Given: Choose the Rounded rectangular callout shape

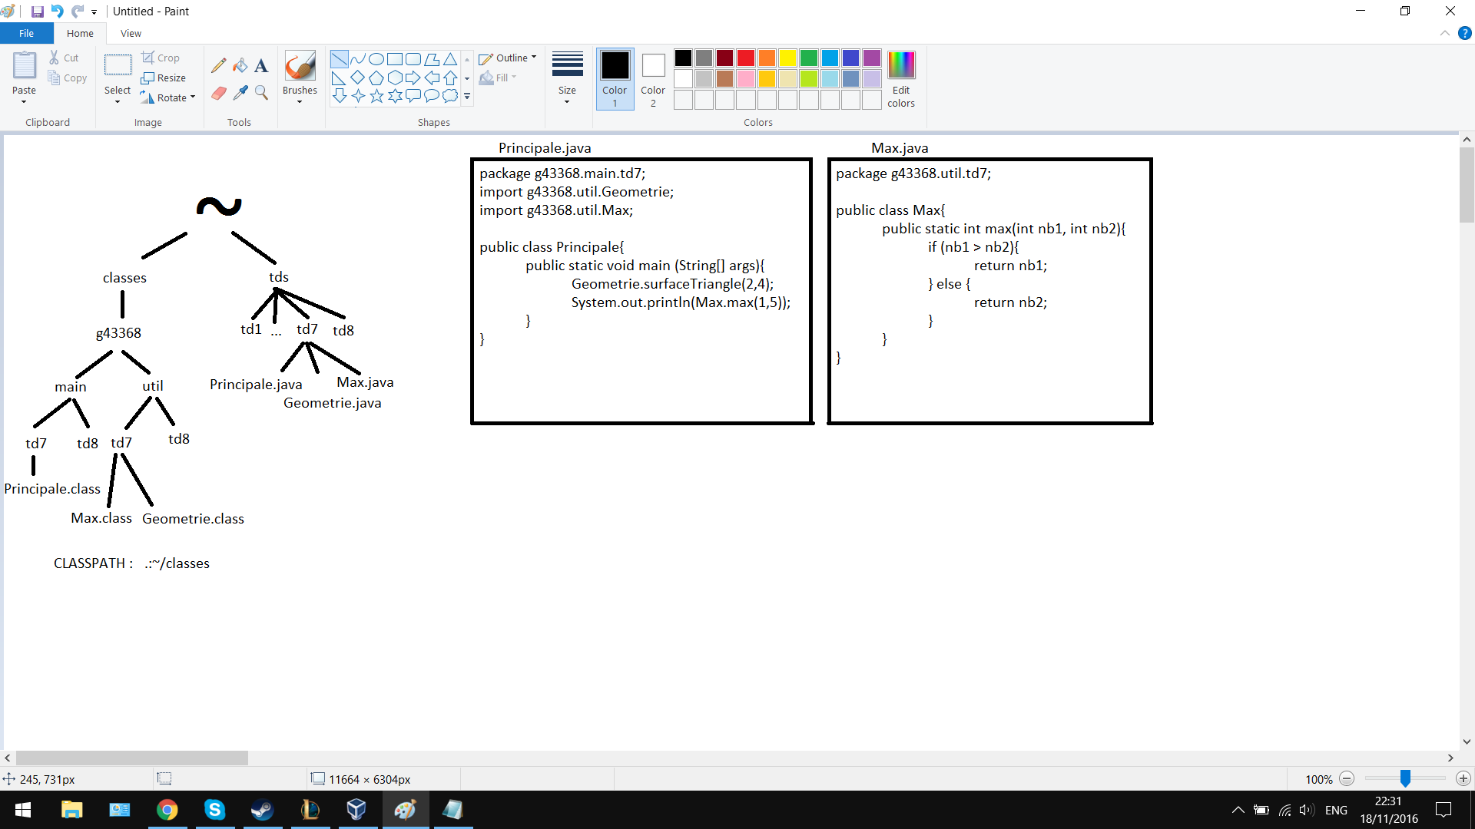Looking at the screenshot, I should (413, 96).
